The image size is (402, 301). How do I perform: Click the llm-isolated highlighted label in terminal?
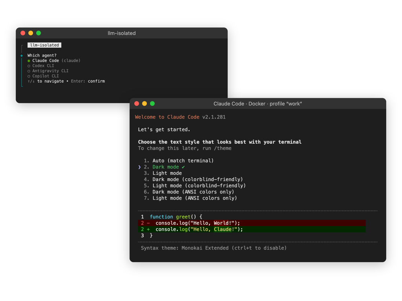coord(44,45)
